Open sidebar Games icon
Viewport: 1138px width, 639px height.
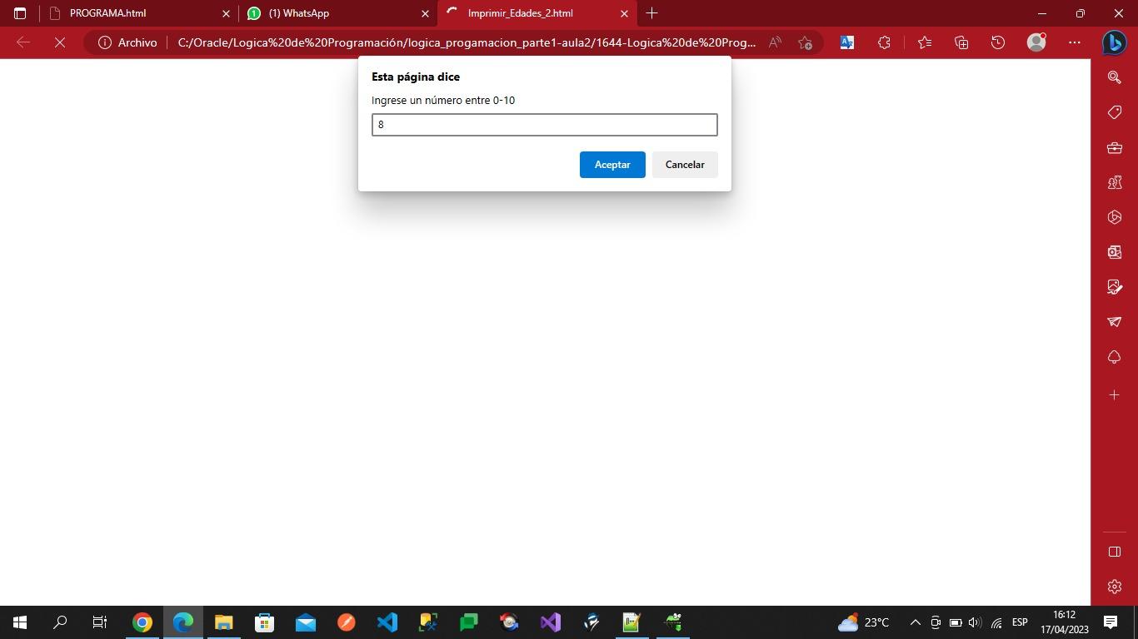(x=1115, y=182)
